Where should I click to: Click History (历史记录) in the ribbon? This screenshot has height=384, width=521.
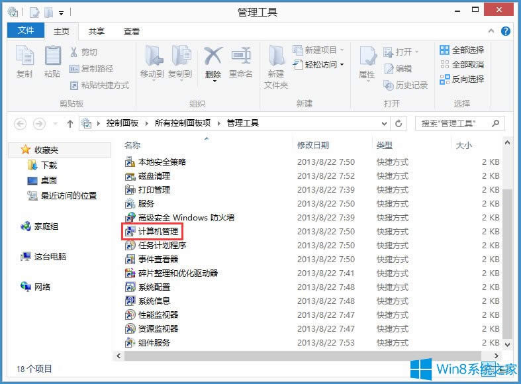pos(405,85)
